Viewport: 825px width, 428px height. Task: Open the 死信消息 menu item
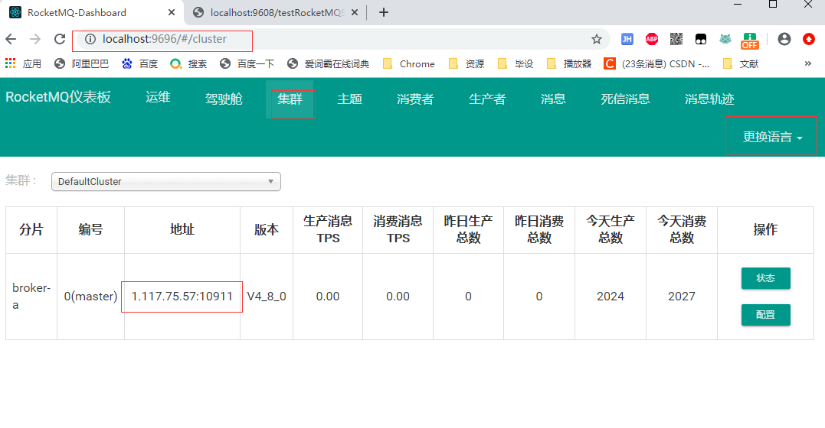pos(625,99)
